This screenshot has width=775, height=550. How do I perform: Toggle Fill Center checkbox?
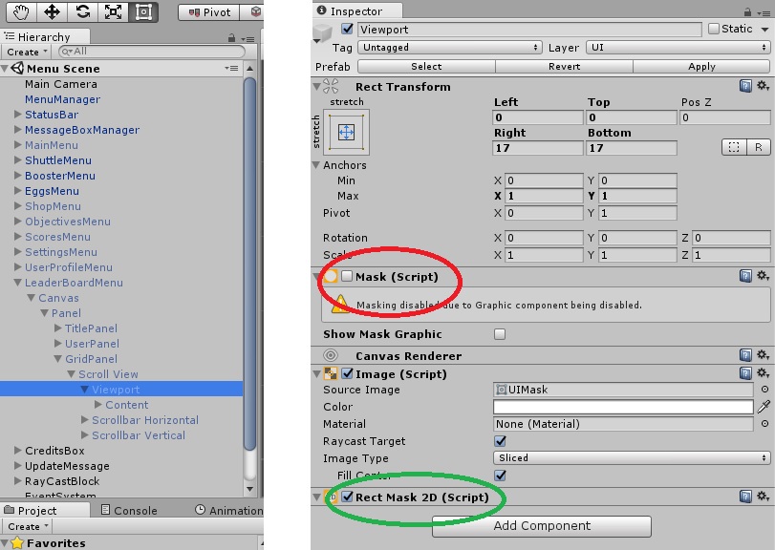pos(500,475)
